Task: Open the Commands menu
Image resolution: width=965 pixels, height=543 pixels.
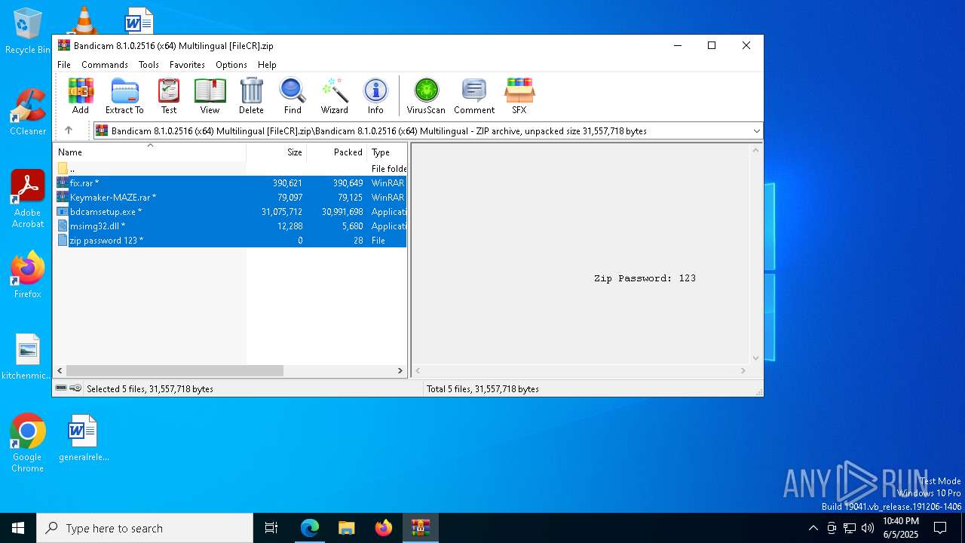Action: pos(105,65)
